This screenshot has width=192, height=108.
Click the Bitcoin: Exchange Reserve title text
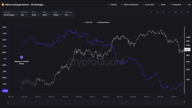pos(24,5)
